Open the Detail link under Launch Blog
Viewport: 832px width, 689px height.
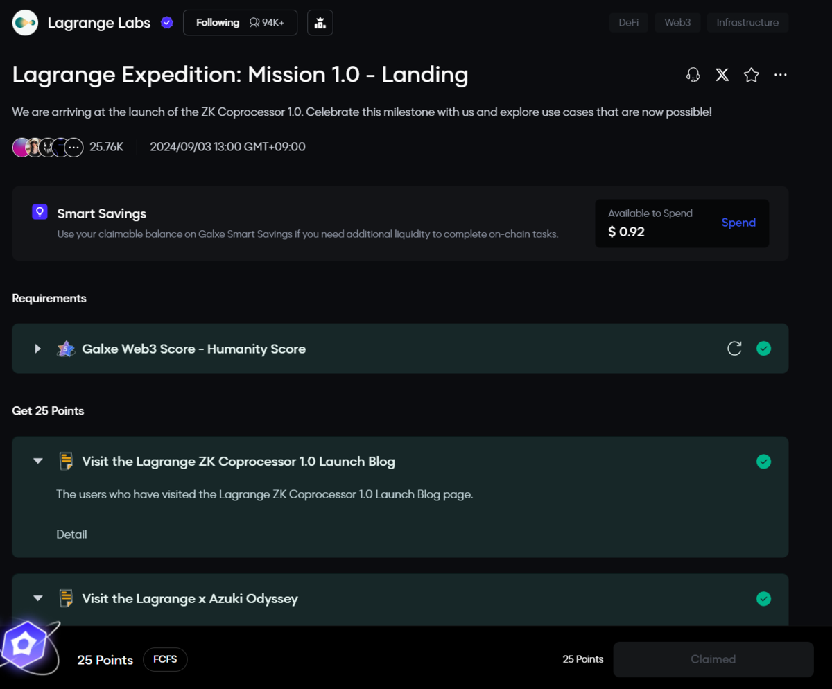(x=71, y=534)
